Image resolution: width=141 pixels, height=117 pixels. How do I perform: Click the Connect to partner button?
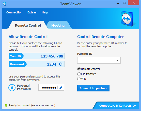93,88
